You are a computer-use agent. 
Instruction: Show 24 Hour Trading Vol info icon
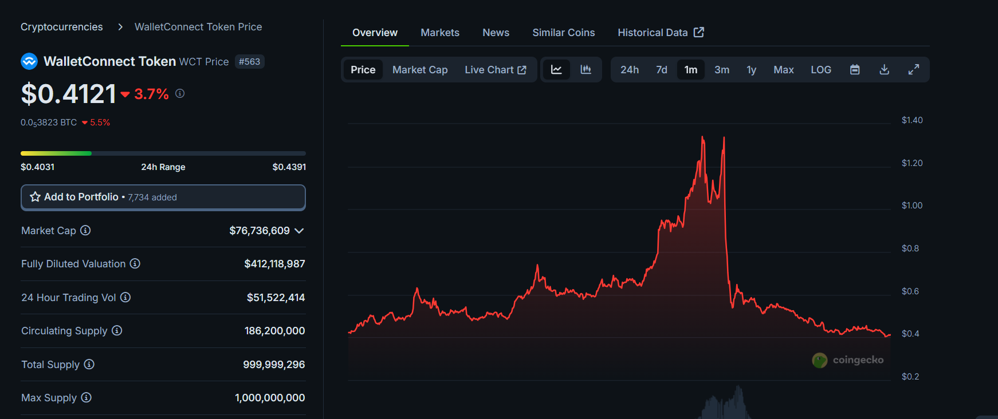125,297
